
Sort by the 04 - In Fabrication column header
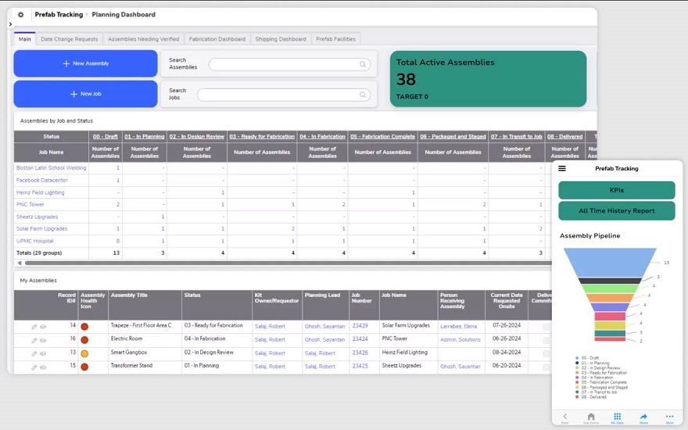tap(322, 137)
